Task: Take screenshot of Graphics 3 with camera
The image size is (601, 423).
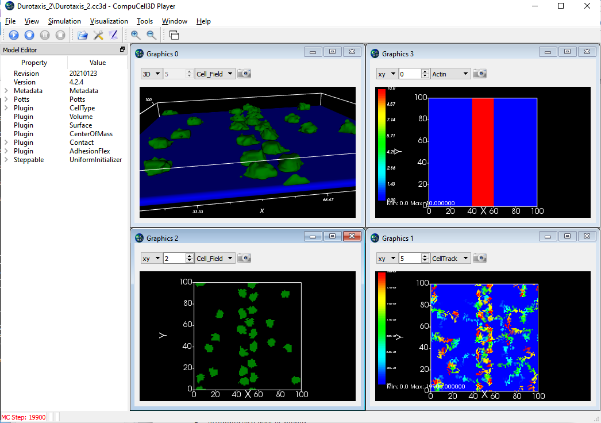Action: [x=480, y=74]
